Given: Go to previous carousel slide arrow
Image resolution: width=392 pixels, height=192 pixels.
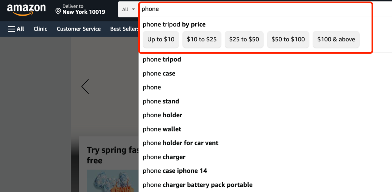Looking at the screenshot, I should [85, 86].
